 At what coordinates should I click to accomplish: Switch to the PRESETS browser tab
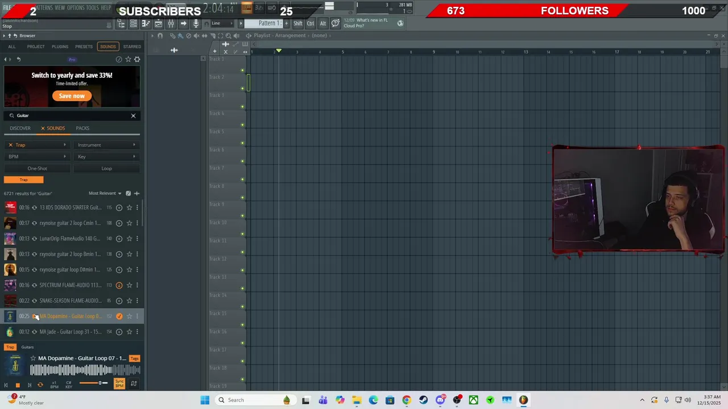pos(84,47)
